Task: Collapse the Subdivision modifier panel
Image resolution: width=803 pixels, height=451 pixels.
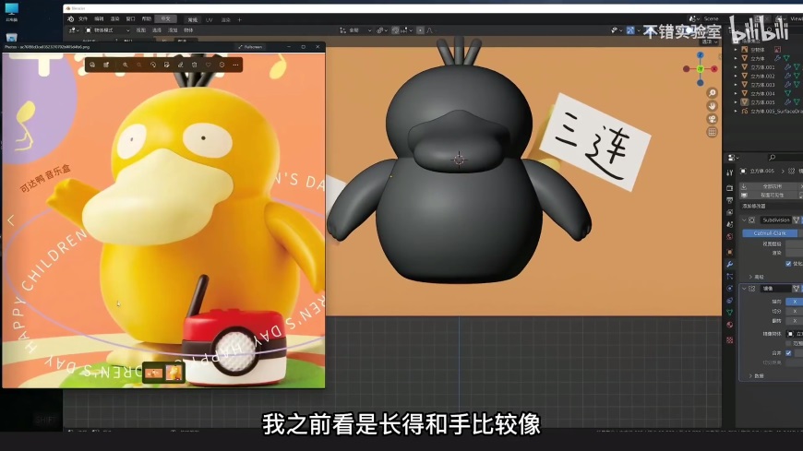Action: (x=744, y=220)
